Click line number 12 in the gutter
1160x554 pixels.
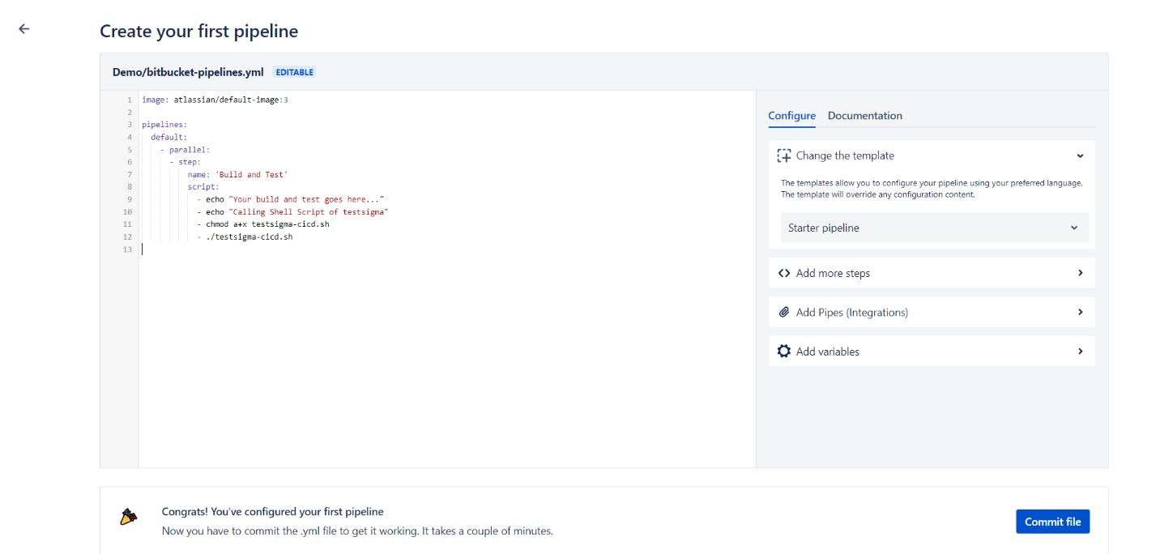127,237
